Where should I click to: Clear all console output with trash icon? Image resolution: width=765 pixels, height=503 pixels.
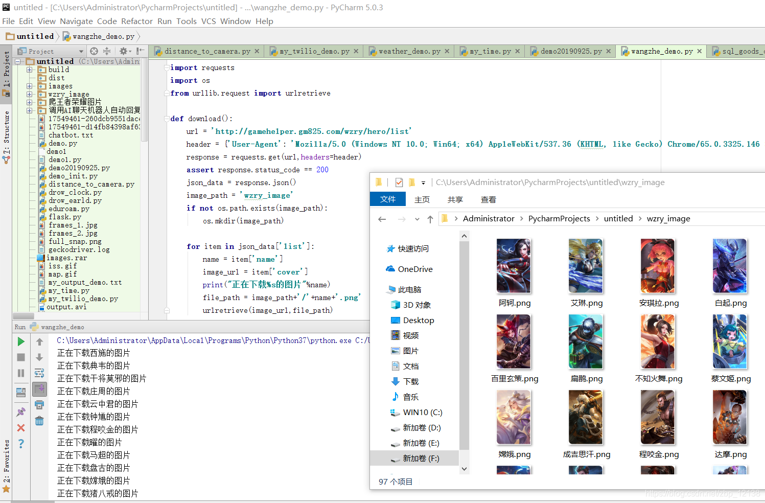39,421
